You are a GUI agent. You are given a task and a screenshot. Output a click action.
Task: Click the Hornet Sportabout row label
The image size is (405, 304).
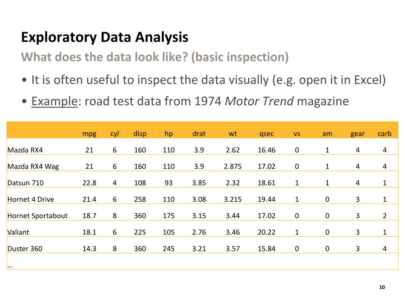coord(38,216)
